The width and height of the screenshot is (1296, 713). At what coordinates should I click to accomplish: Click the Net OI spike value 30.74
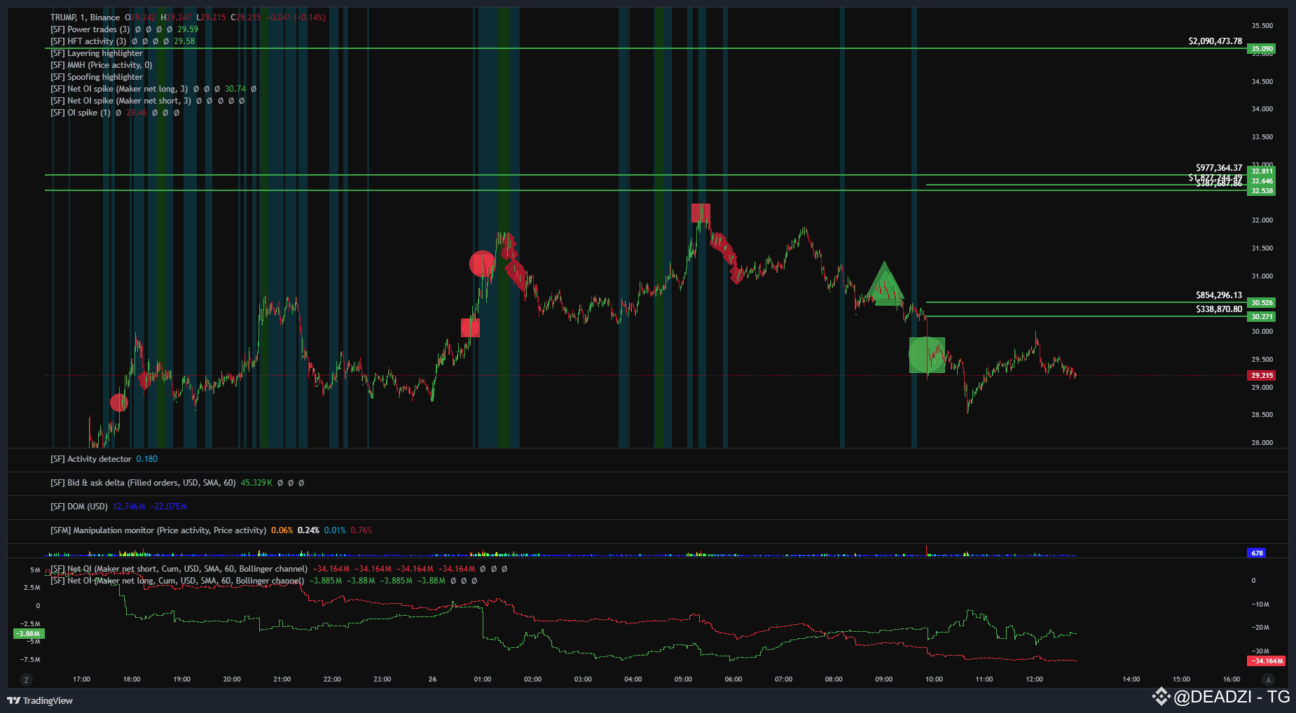tap(235, 89)
